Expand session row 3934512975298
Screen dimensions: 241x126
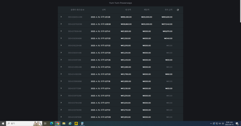pyautogui.click(x=61, y=95)
